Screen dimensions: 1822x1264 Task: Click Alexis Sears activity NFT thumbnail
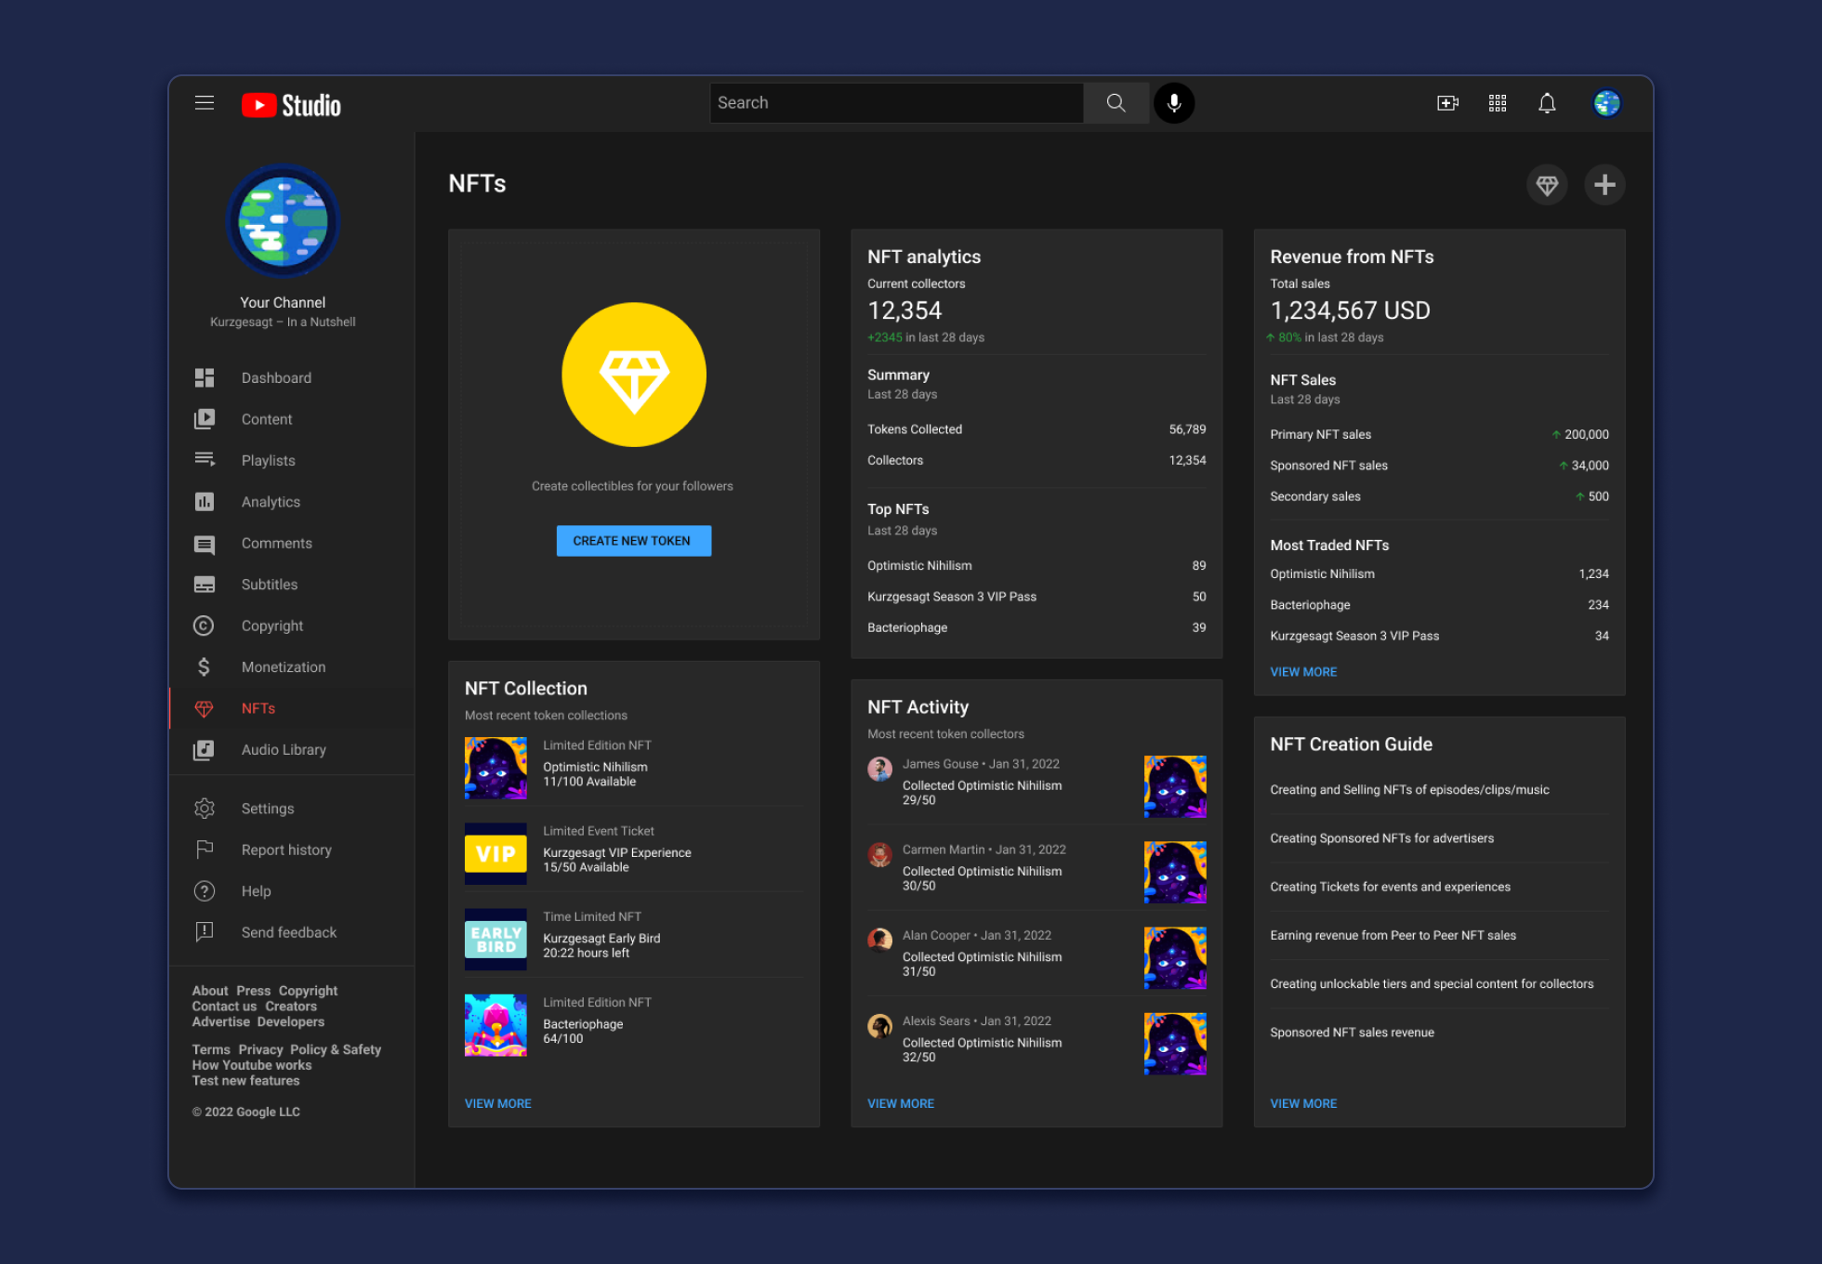tap(1175, 1044)
